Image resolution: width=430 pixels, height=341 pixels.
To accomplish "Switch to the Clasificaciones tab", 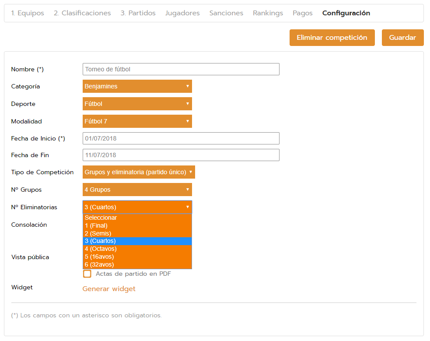I will 82,13.
